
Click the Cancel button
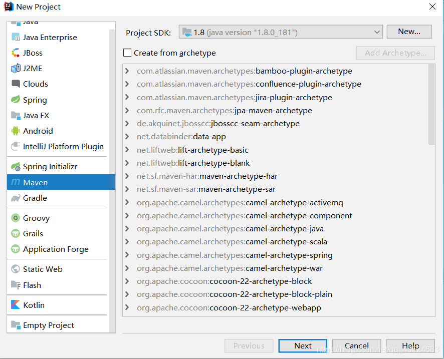356,345
